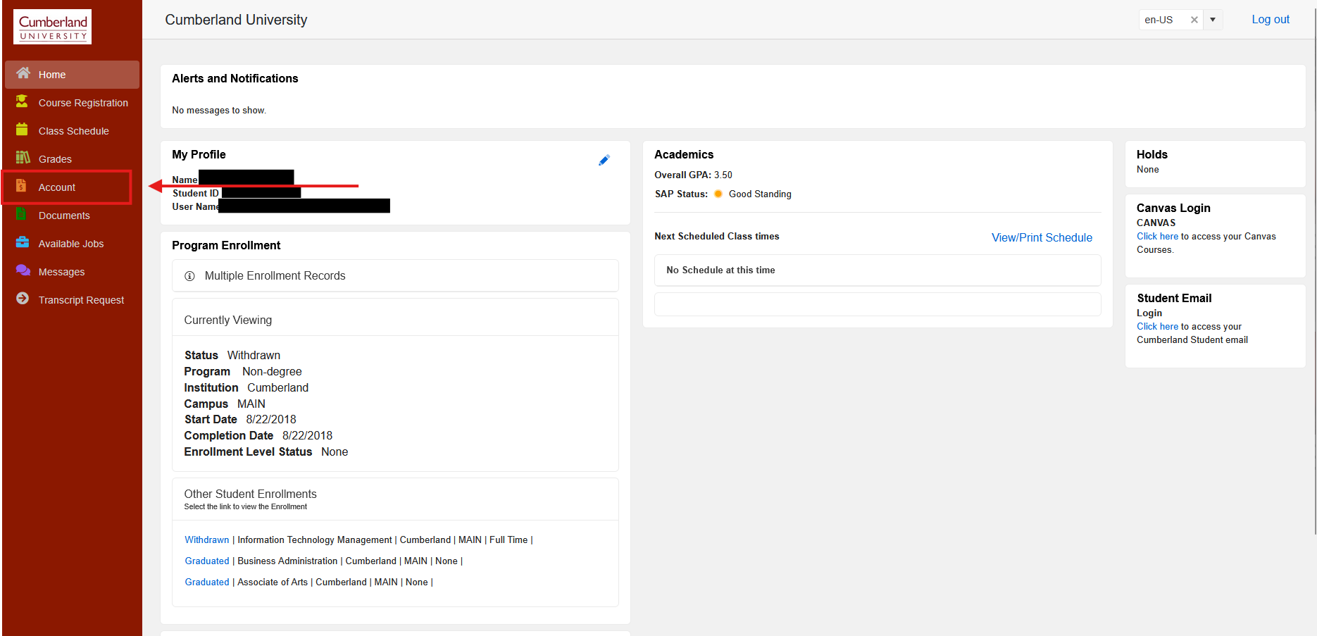Click the Other Student Enrollments heading

coord(250,494)
